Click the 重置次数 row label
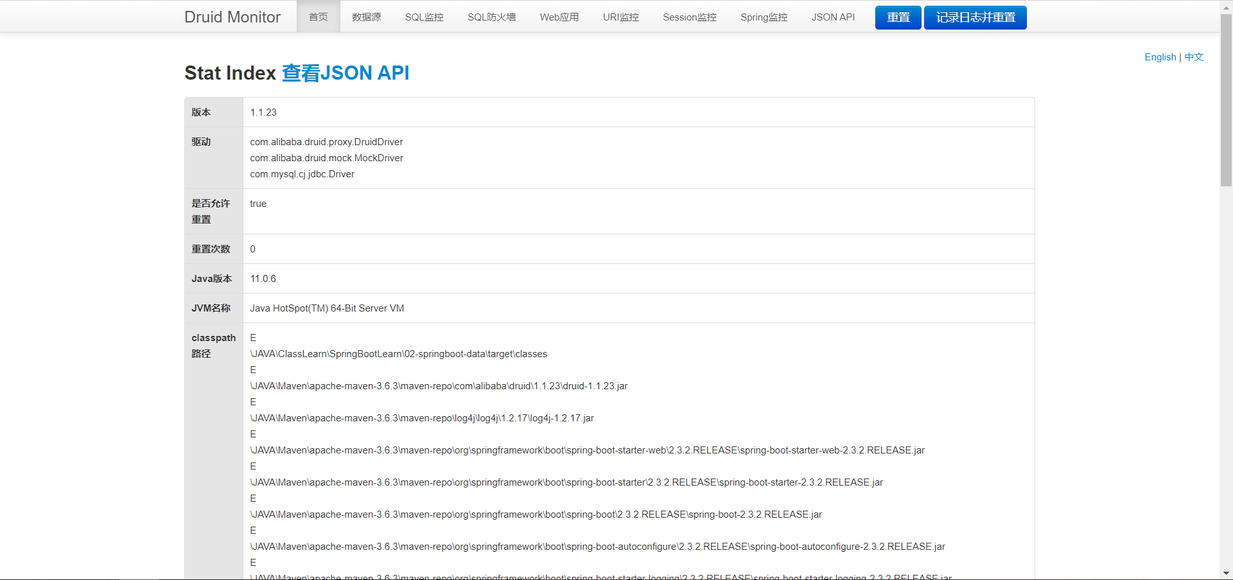This screenshot has width=1233, height=580. coord(211,249)
